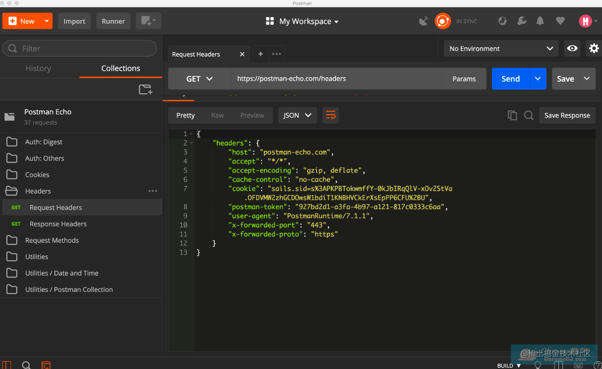Image resolution: width=602 pixels, height=369 pixels.
Task: Collapse the headers object at line 2
Action: (191, 143)
